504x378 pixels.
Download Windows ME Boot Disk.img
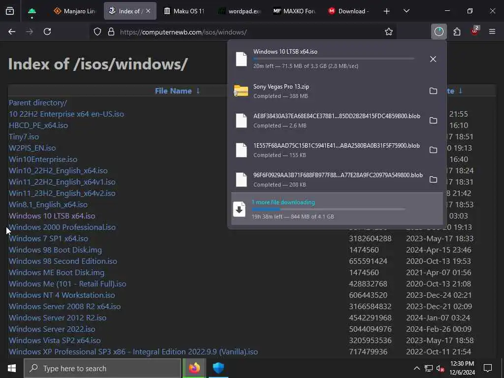pyautogui.click(x=56, y=273)
